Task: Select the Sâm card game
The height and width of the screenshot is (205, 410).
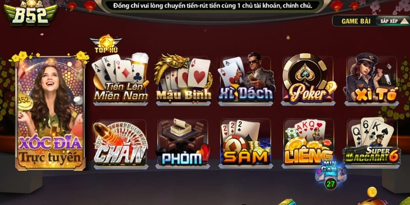Action: tap(246, 143)
